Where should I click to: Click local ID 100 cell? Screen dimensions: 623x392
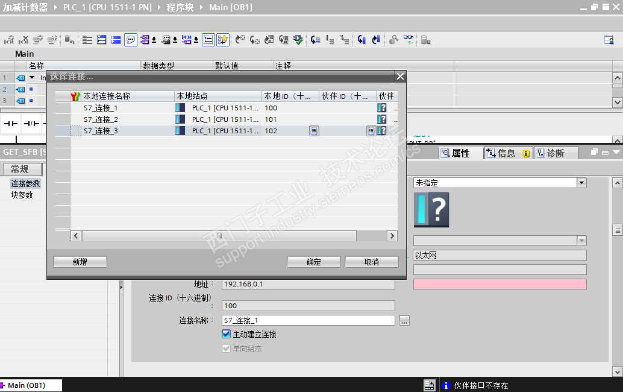tap(290, 108)
